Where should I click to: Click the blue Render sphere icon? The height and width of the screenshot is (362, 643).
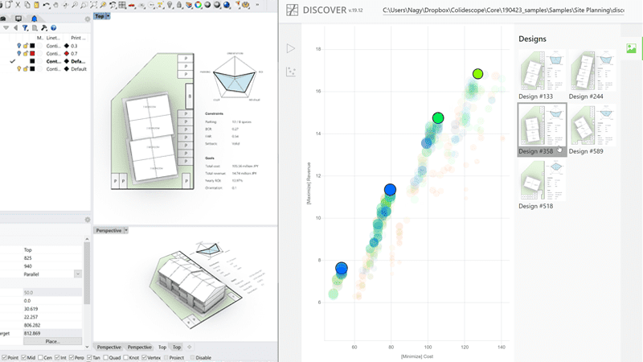[227, 5]
